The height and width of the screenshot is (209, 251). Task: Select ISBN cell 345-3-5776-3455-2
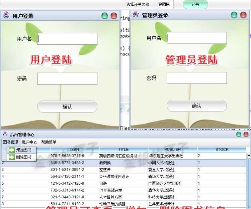click(x=75, y=163)
